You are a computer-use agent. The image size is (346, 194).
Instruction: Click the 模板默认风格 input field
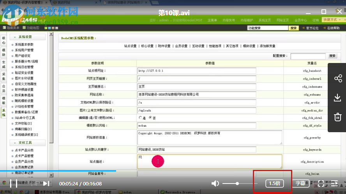[x=197, y=126]
